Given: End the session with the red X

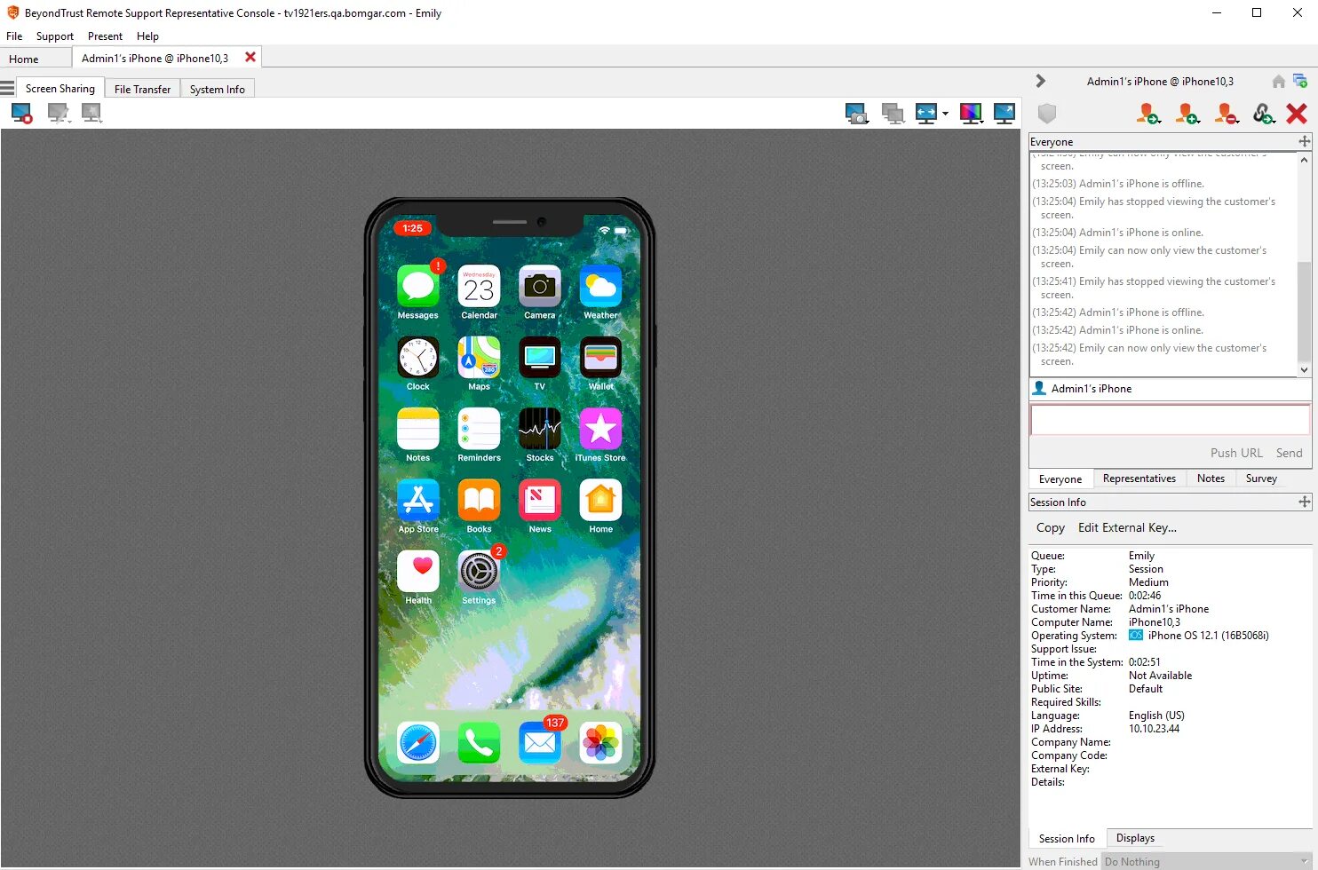Looking at the screenshot, I should click(1297, 114).
